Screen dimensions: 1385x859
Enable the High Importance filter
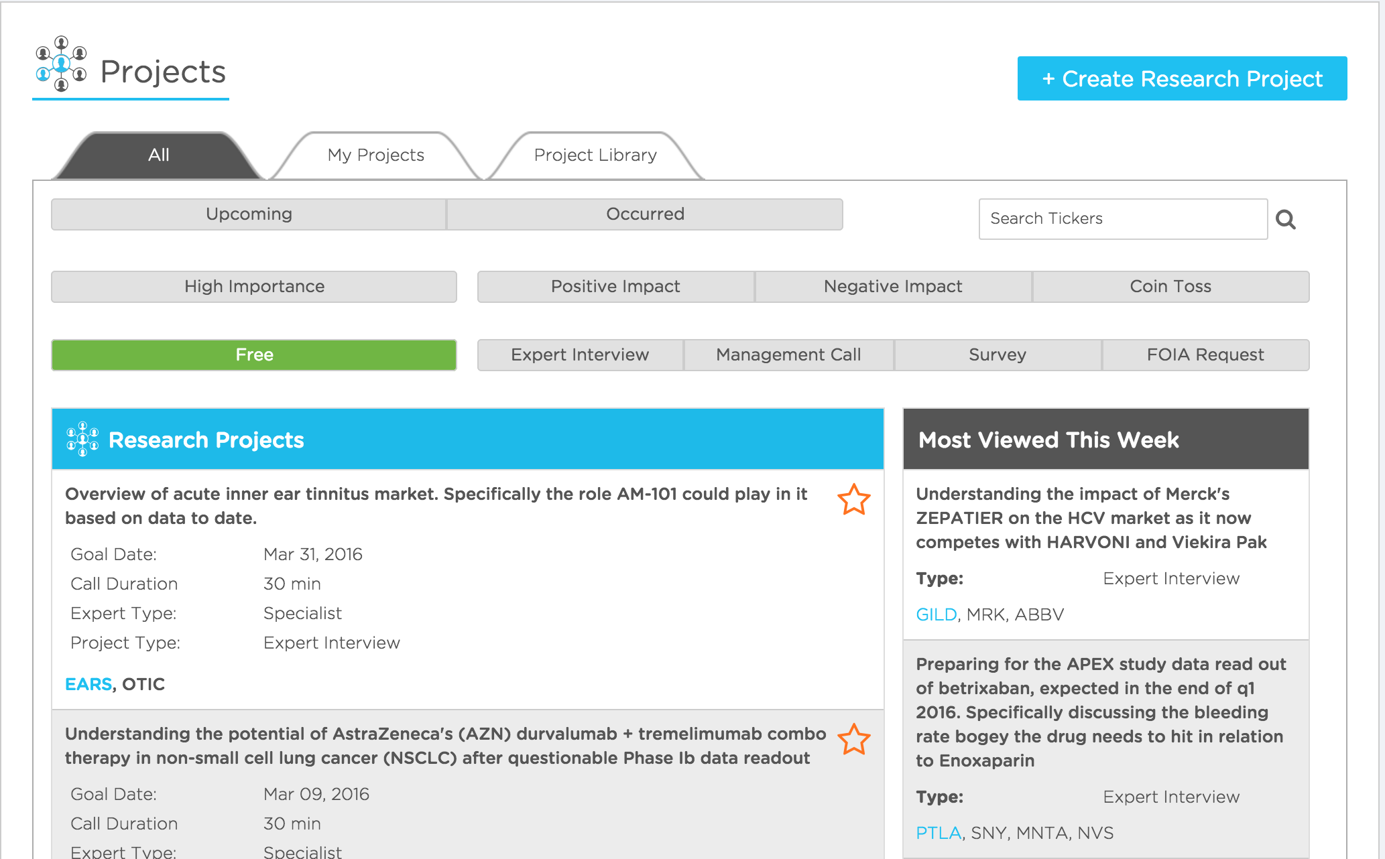(253, 286)
